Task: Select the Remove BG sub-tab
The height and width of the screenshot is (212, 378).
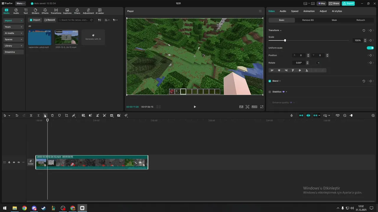Action: [308, 20]
